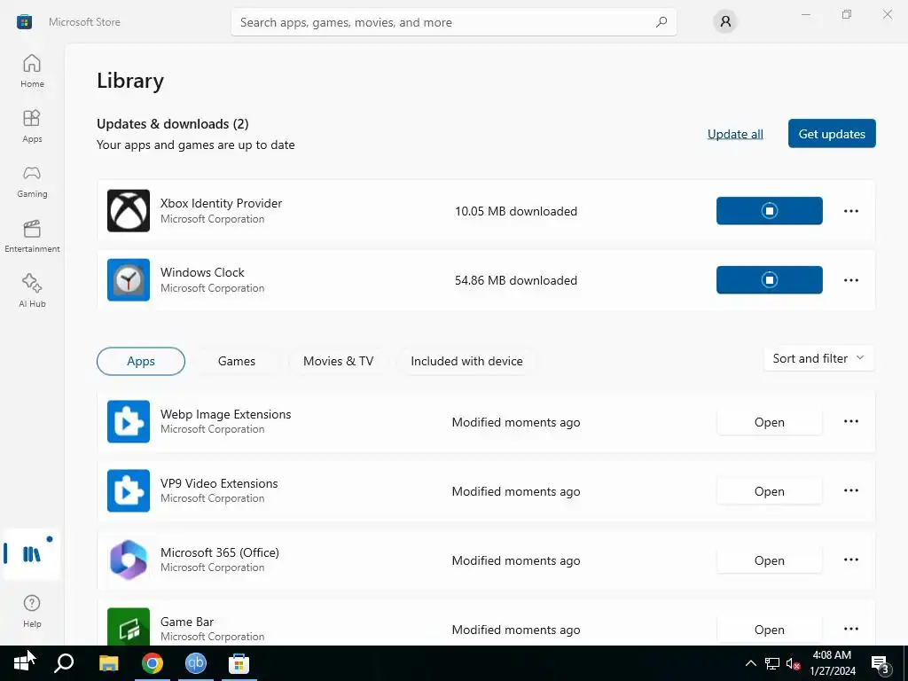
Task: Show hidden system tray icons
Action: 750,663
